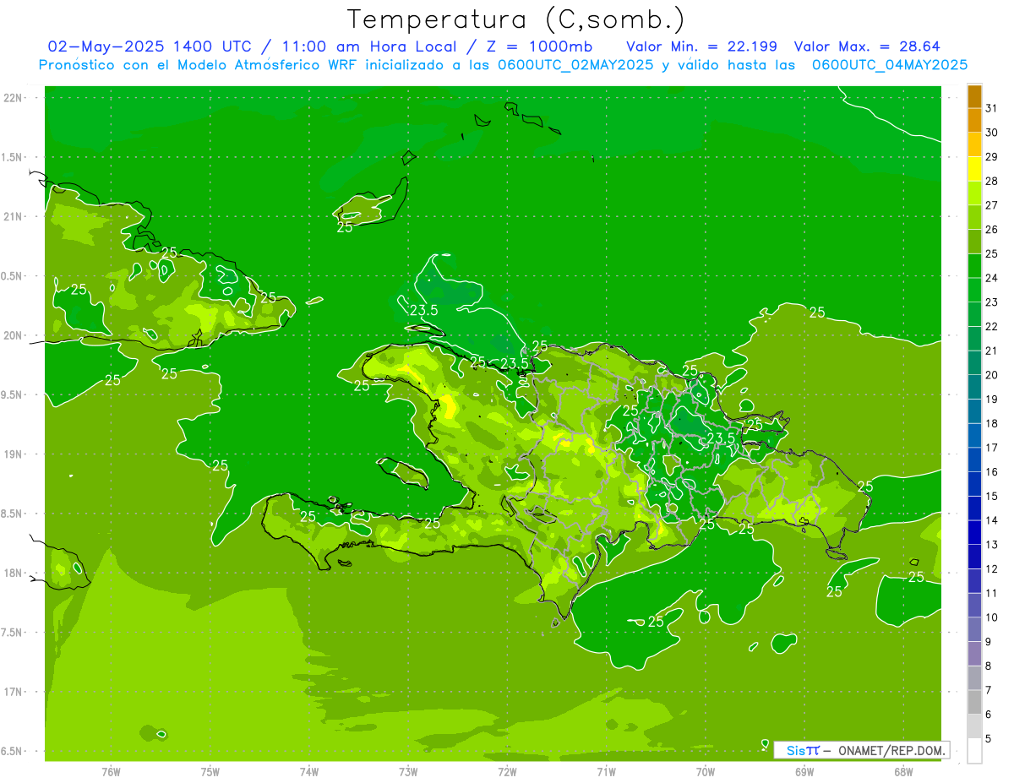Click the "22N" latitude axis label

(x=14, y=98)
